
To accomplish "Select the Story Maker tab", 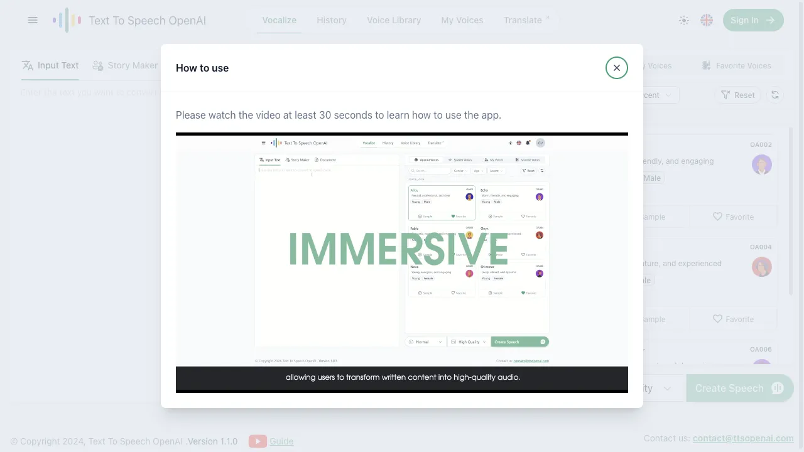I will click(x=125, y=65).
